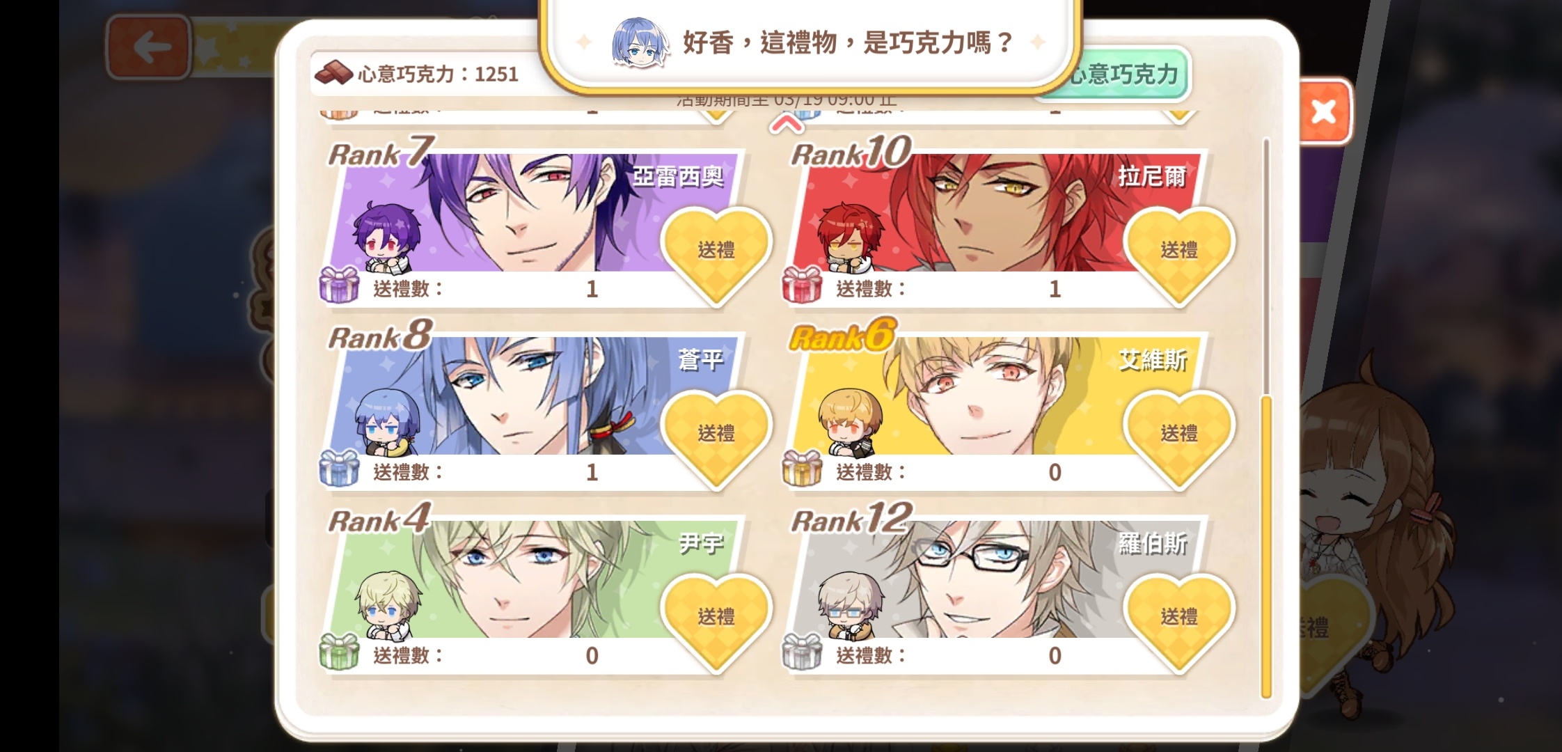Tap the gray gift box under 羅伯斯

point(802,652)
